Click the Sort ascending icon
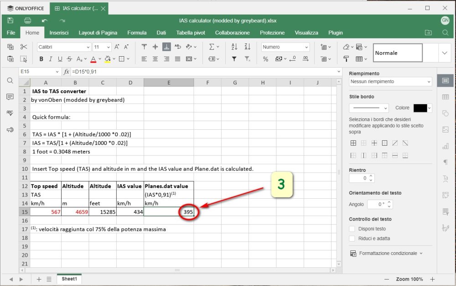Image resolution: width=456 pixels, height=286 pixels. [x=234, y=47]
